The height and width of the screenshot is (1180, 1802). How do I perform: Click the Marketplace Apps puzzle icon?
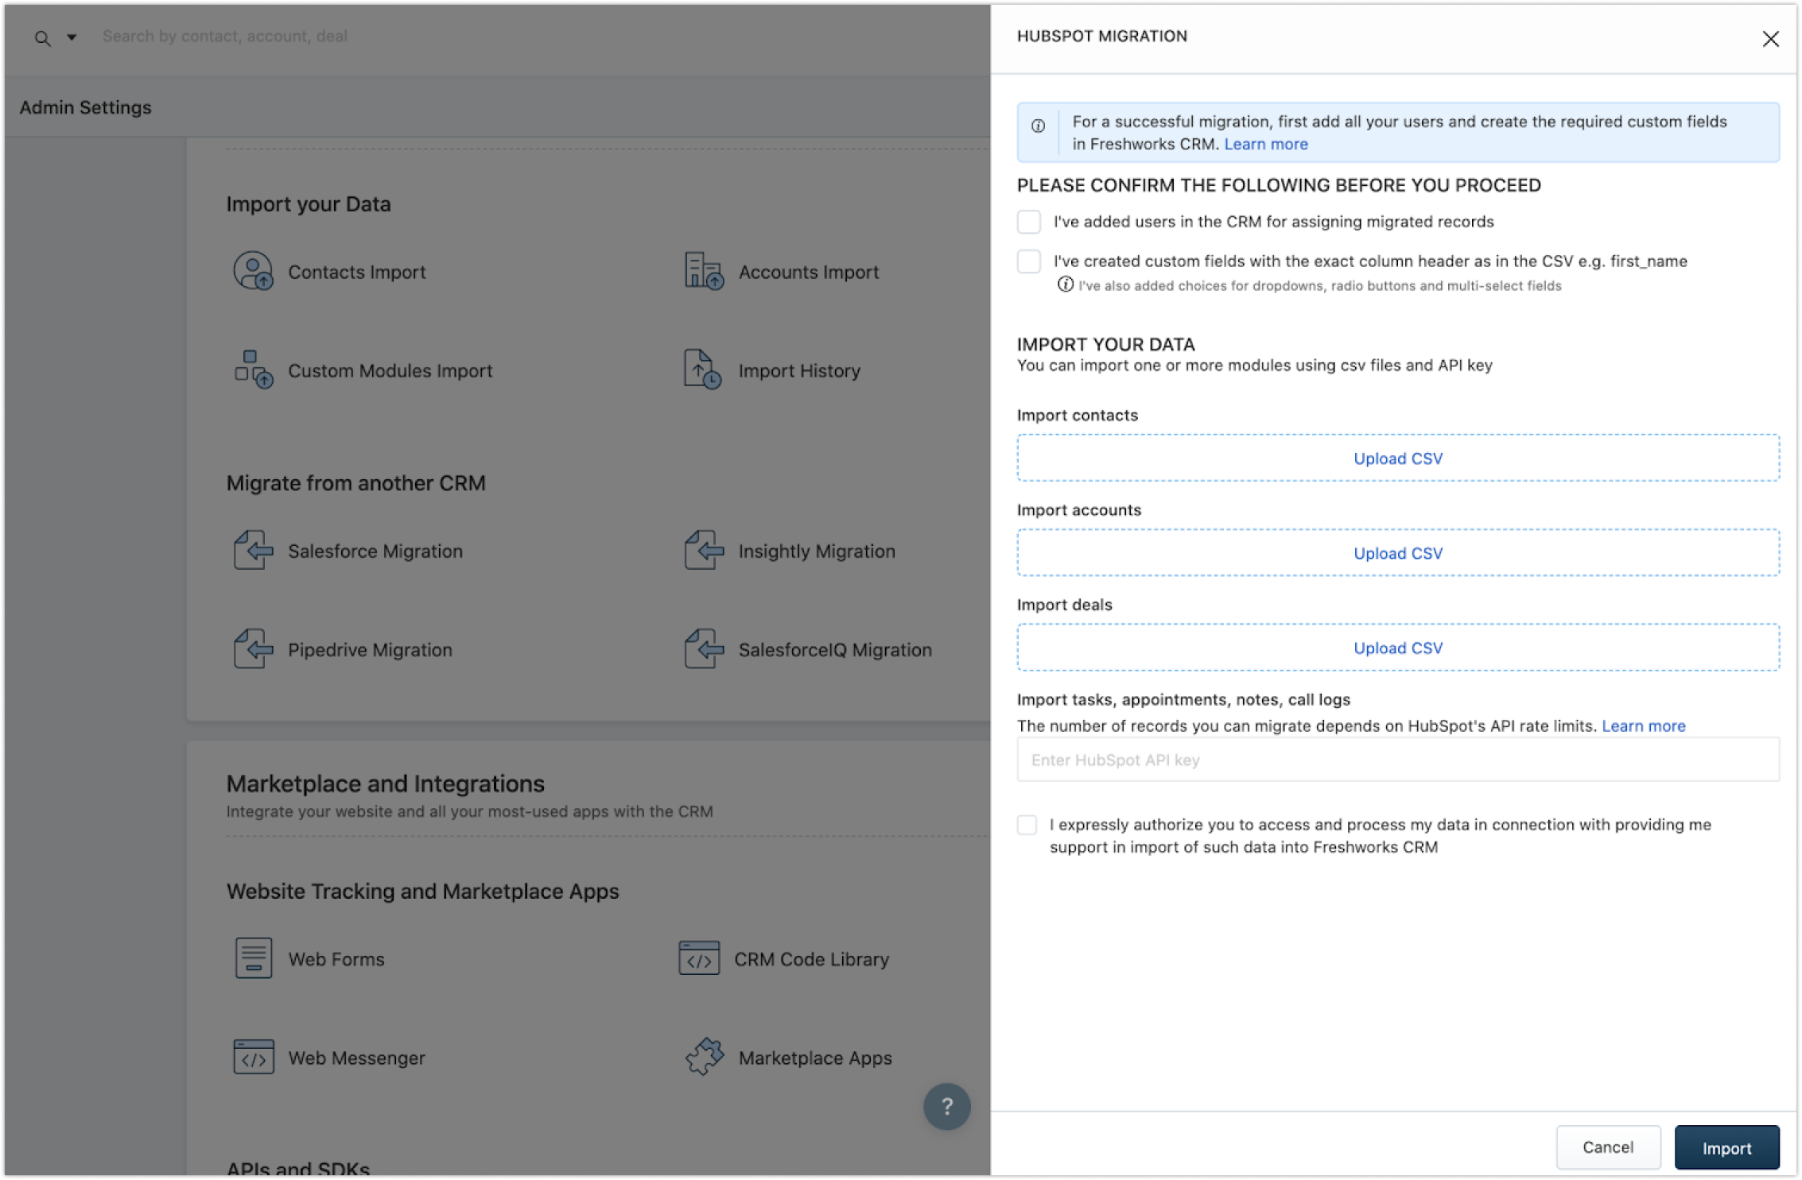(704, 1058)
